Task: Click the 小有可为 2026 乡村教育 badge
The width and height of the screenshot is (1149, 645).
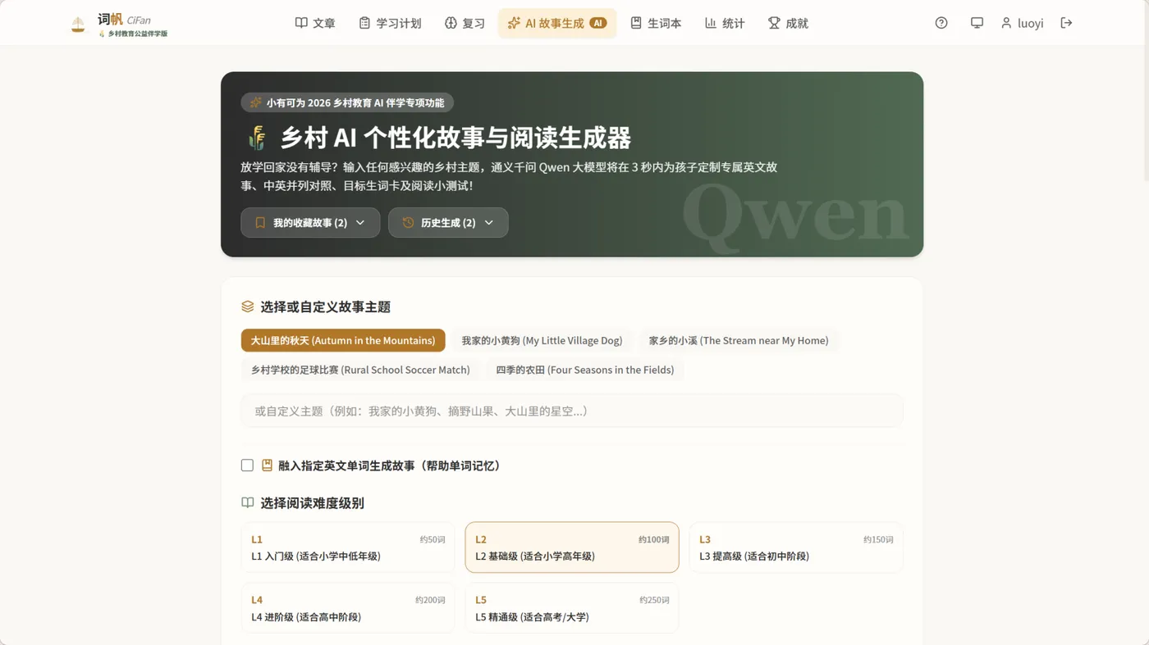Action: [x=347, y=102]
